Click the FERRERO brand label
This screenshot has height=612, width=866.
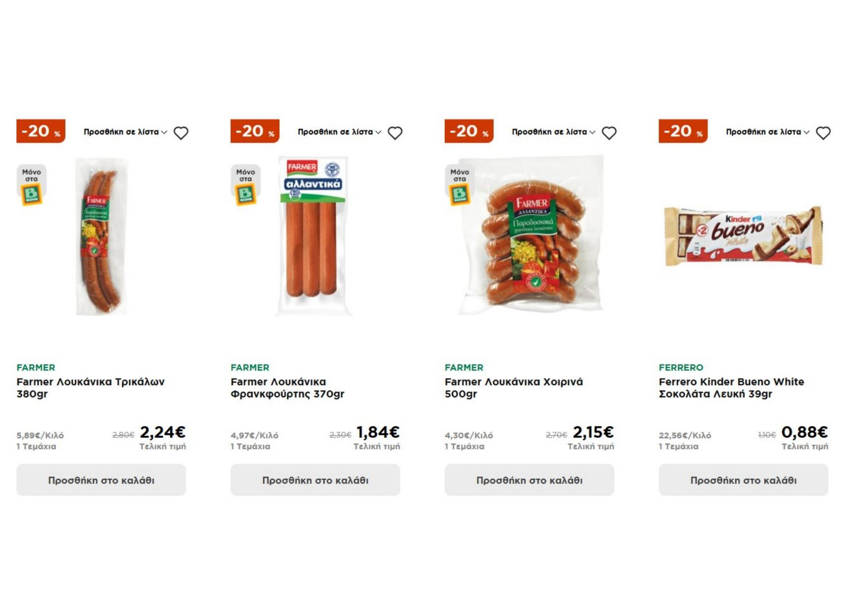point(680,368)
